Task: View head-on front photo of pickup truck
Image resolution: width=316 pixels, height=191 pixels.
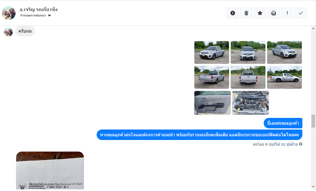Action: (248, 52)
